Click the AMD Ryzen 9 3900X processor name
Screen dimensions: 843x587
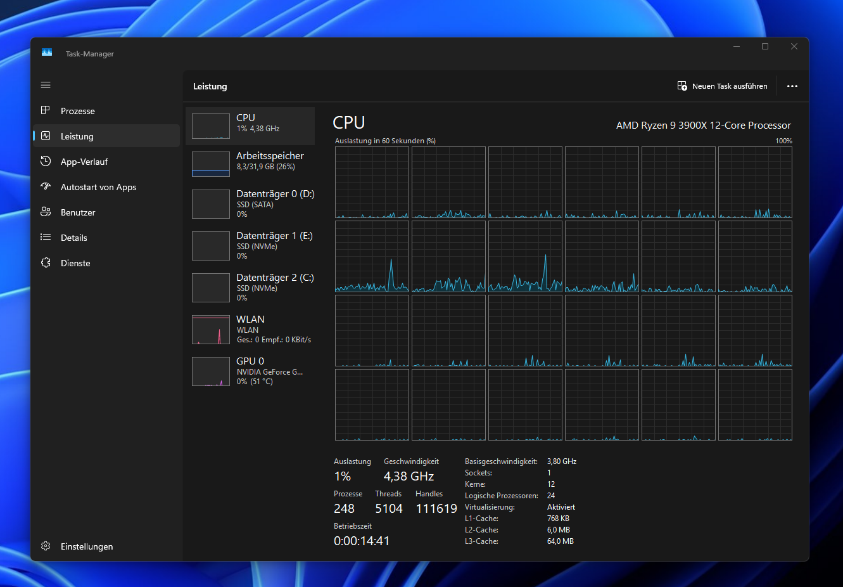click(704, 126)
